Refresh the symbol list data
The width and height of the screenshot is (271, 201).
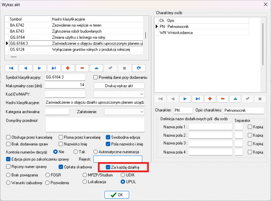139,68
